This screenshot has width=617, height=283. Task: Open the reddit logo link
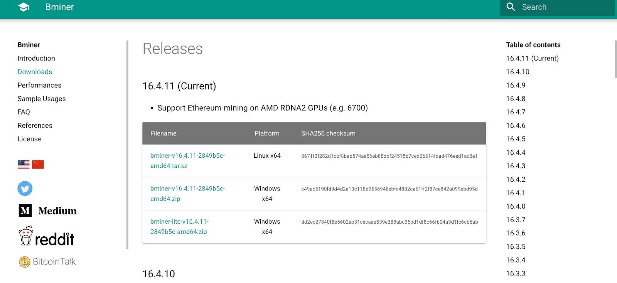coord(46,236)
